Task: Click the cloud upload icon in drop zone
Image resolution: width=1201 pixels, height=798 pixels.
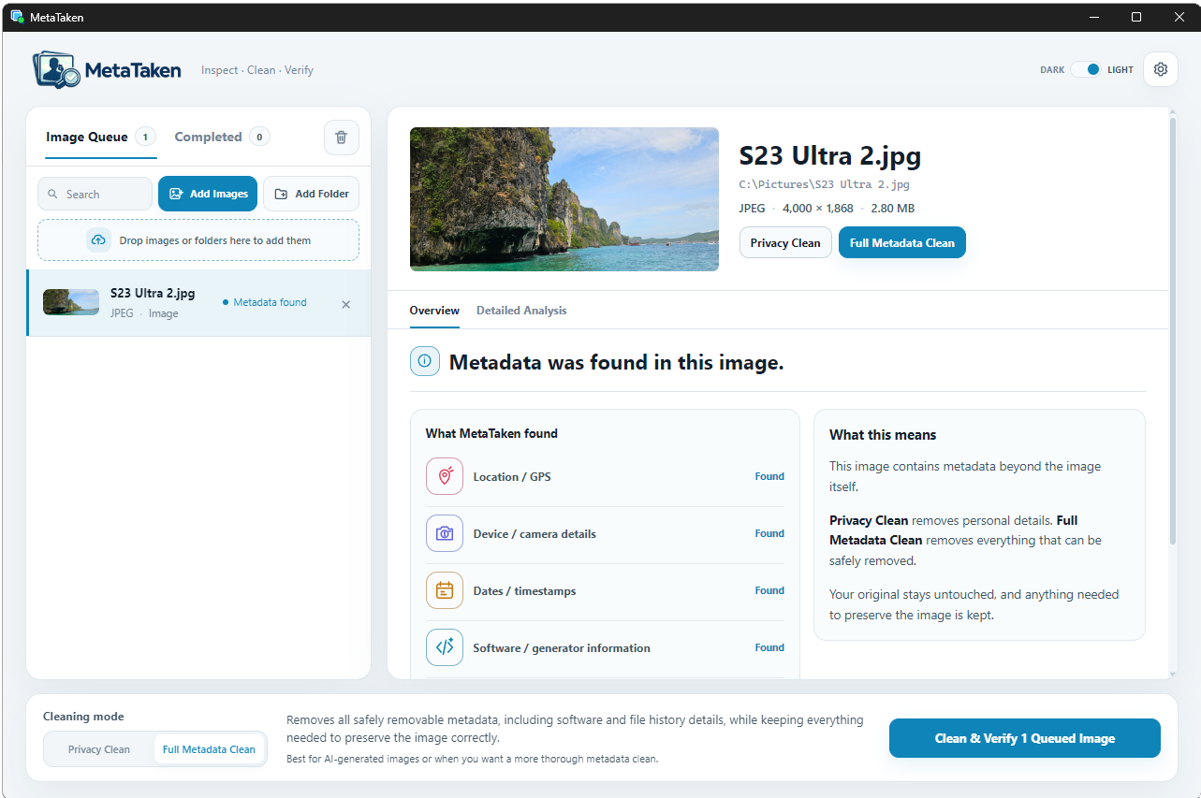Action: tap(98, 240)
